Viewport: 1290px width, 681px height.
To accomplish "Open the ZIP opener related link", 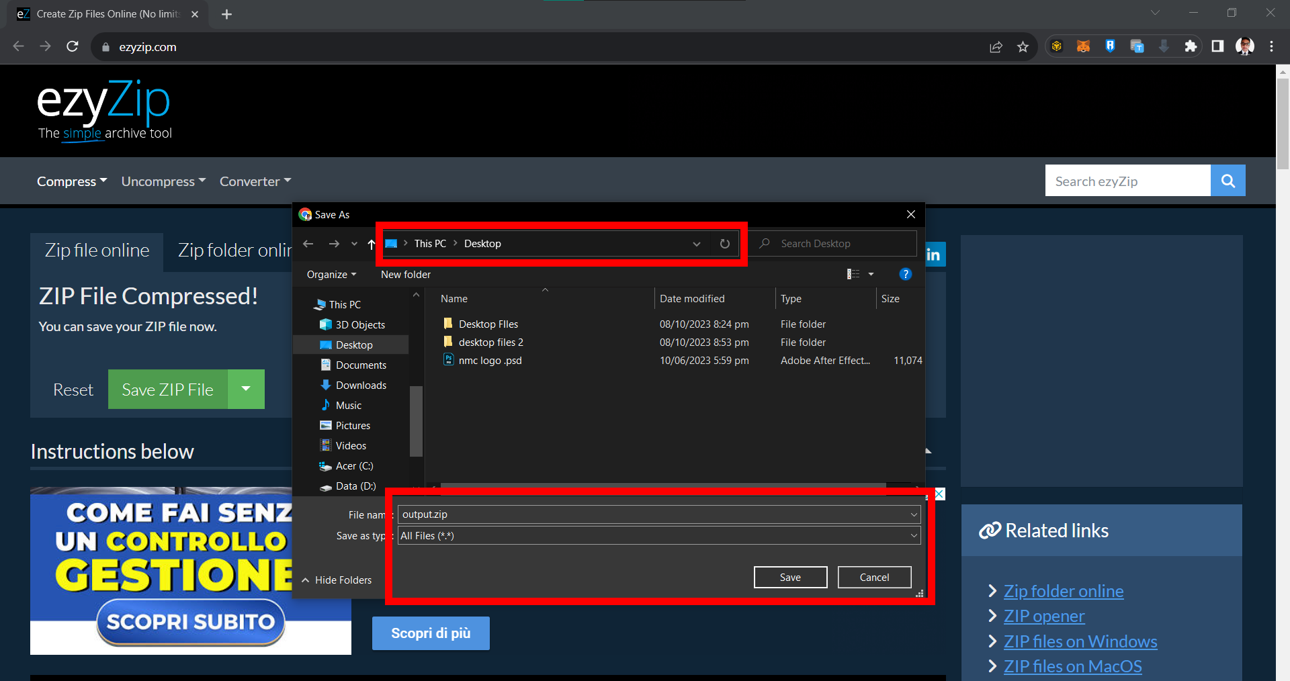I will coord(1044,616).
